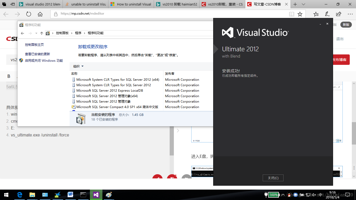The height and width of the screenshot is (200, 356).
Task: Go up one level in 程序和功能
Action: 41,33
